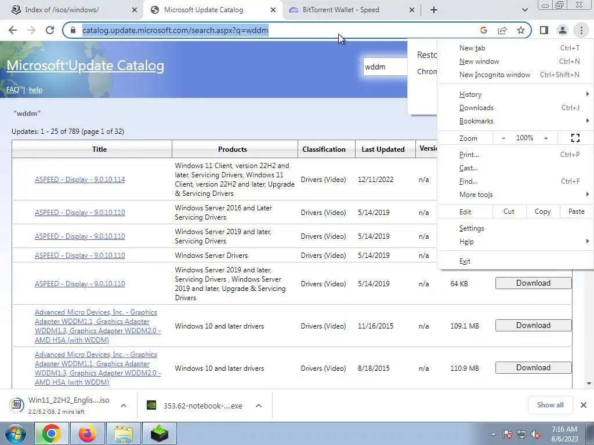Download the 110.9 MB AMD driver

(x=533, y=368)
